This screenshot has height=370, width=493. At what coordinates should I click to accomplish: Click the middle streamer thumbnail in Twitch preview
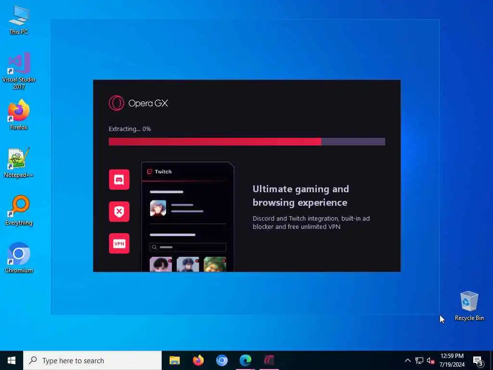[188, 264]
